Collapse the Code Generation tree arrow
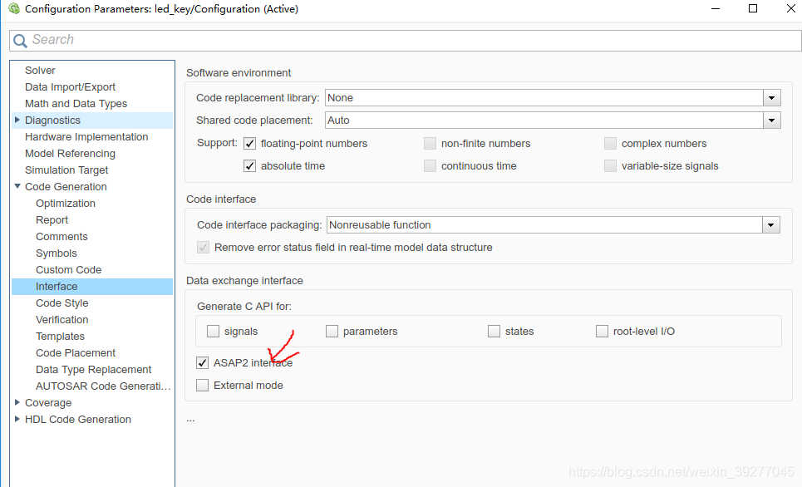 [x=17, y=186]
